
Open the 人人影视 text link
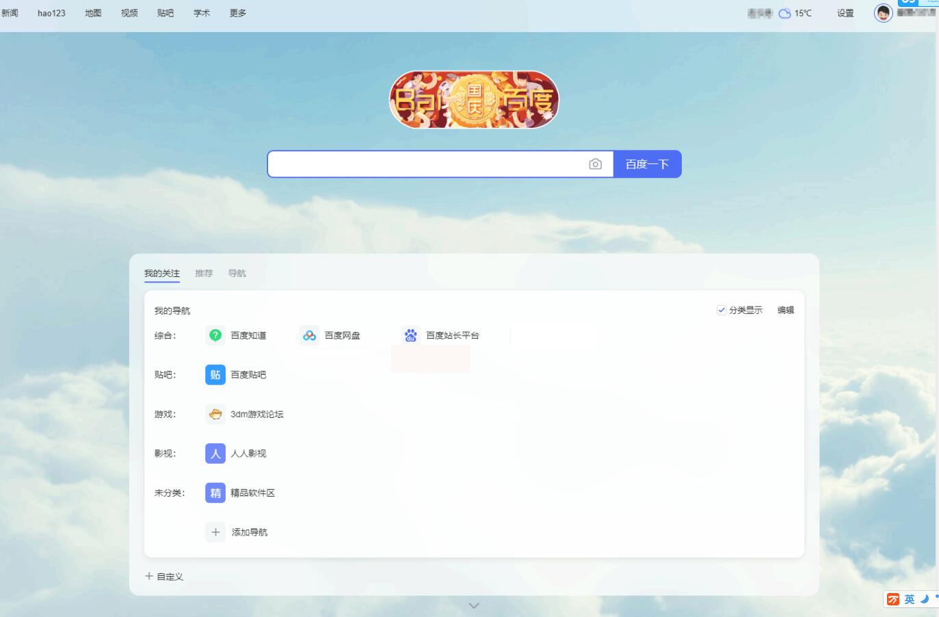pyautogui.click(x=248, y=454)
